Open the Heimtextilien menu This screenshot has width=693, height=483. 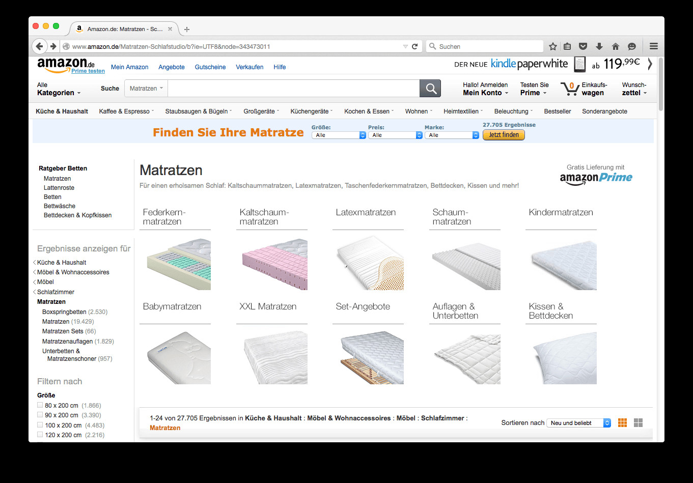(x=463, y=111)
